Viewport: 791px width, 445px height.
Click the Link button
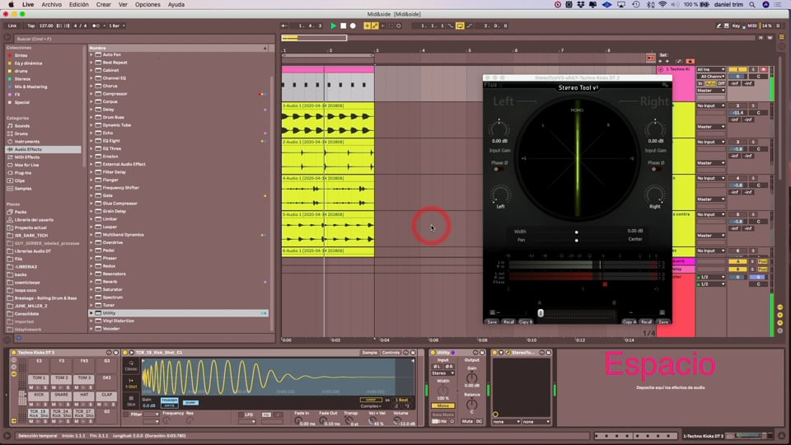click(12, 26)
